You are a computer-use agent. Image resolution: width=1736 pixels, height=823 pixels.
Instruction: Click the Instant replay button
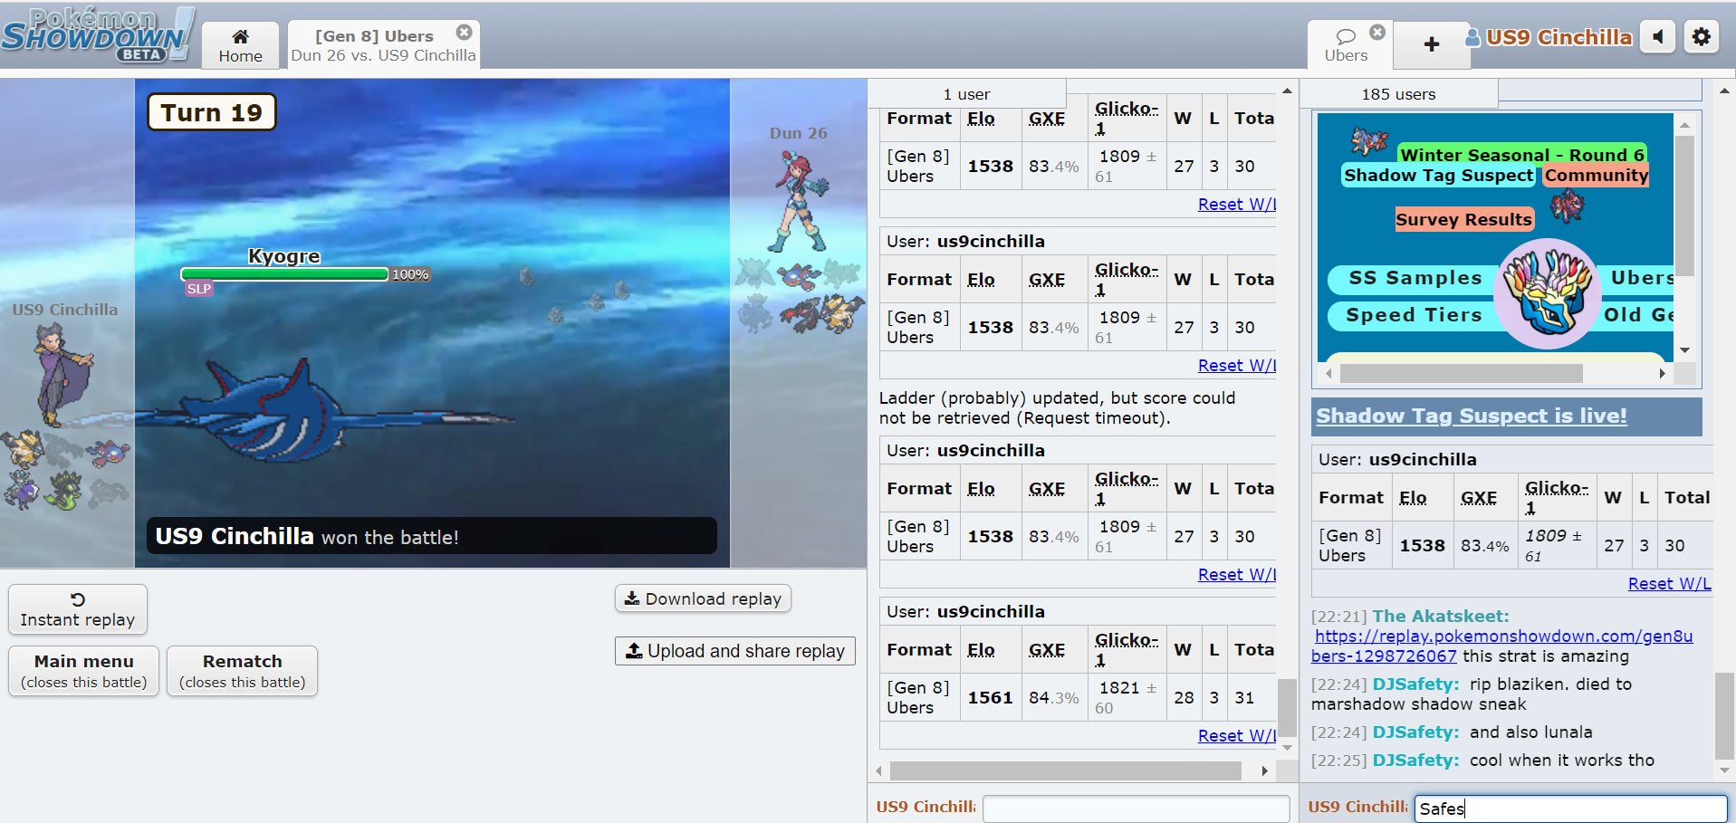(x=78, y=609)
